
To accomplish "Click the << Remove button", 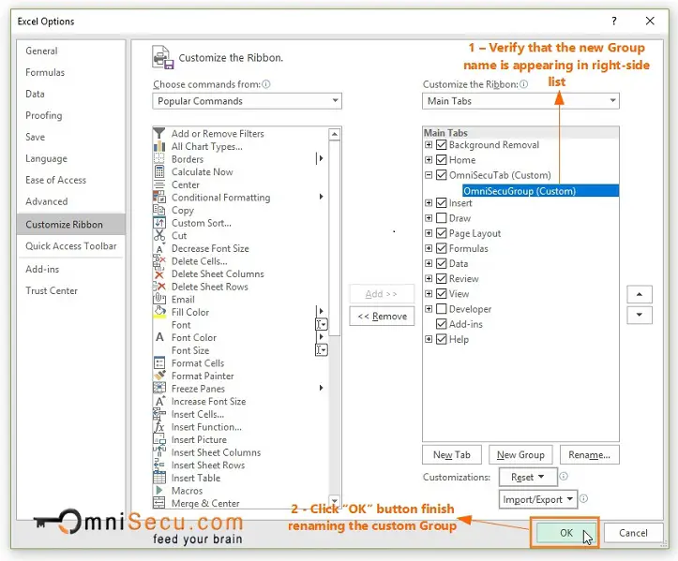I will (x=382, y=317).
